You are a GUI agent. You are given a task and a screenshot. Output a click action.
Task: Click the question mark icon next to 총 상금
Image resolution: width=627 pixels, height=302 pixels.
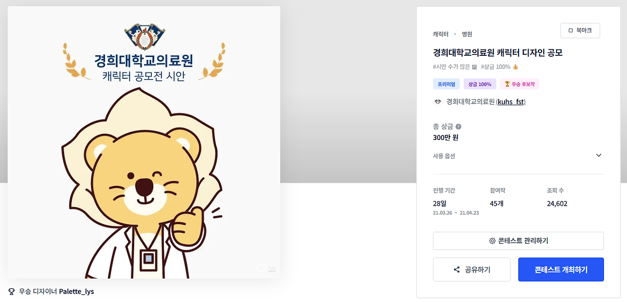[458, 127]
